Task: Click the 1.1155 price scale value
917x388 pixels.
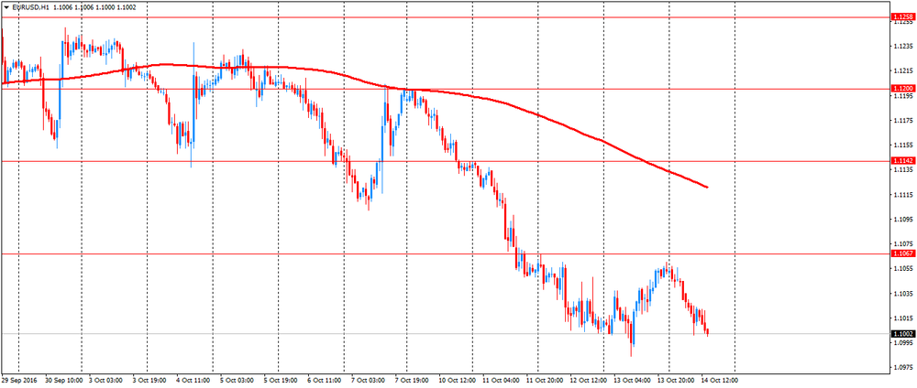Action: tap(901, 145)
